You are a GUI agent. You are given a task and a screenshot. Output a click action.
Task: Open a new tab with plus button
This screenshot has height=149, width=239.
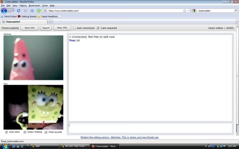50,22
